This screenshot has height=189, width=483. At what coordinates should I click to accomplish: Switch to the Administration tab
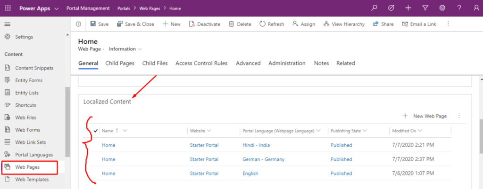point(287,63)
